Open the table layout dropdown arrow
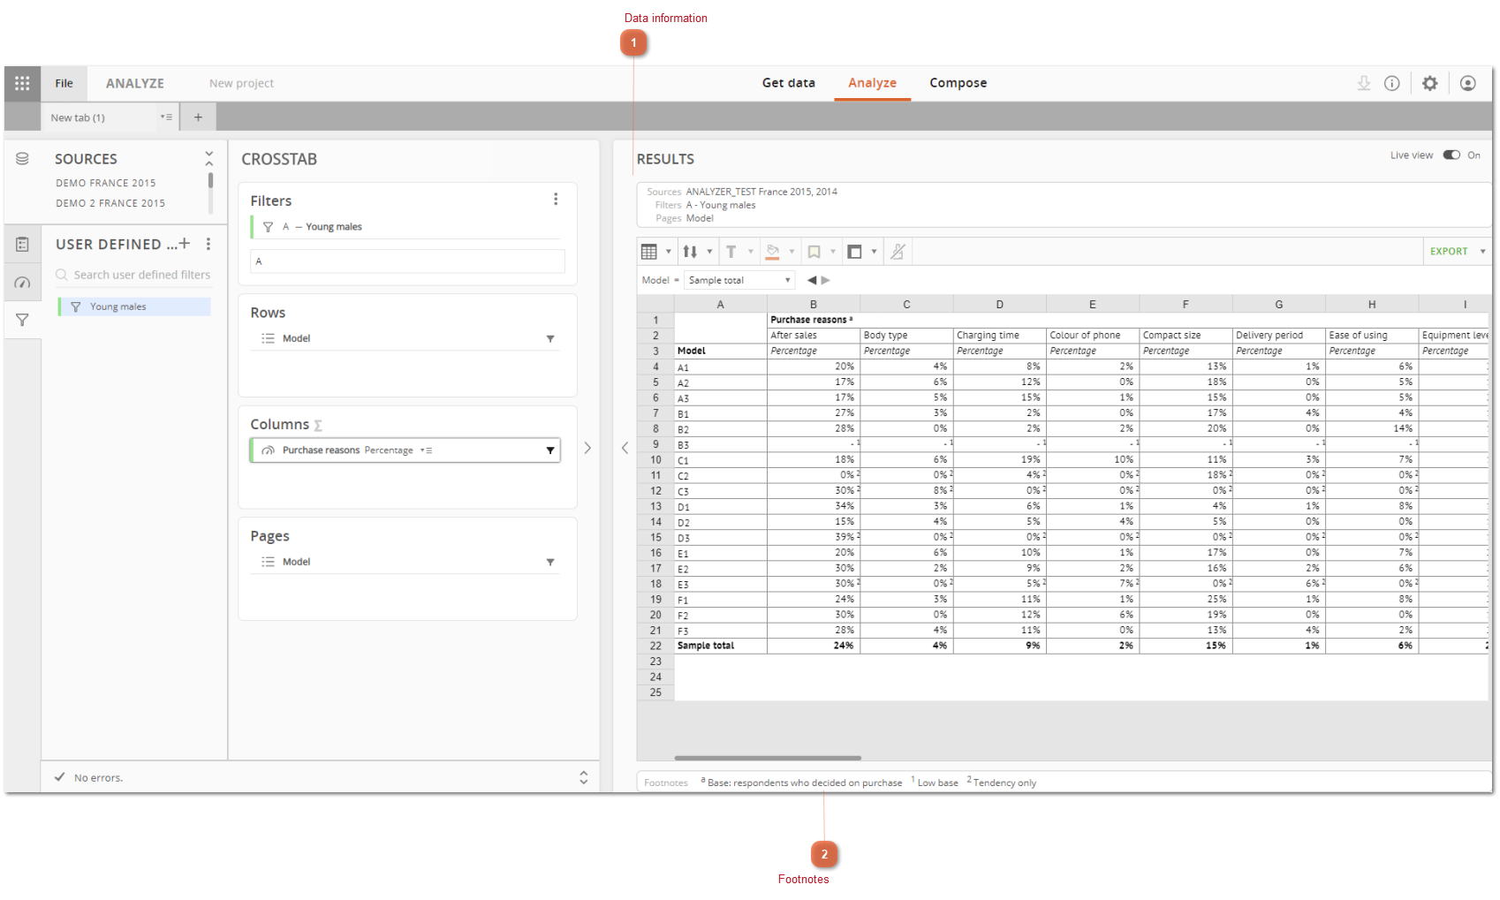Viewport: 1500px width, 900px height. (669, 252)
